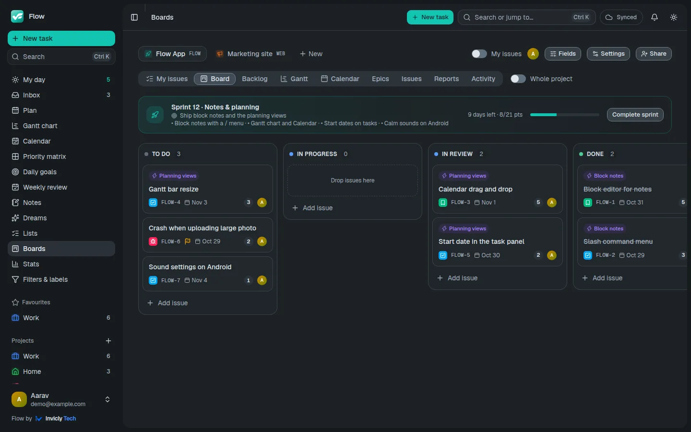
Task: Click the sidebar Search field
Action: tap(61, 57)
